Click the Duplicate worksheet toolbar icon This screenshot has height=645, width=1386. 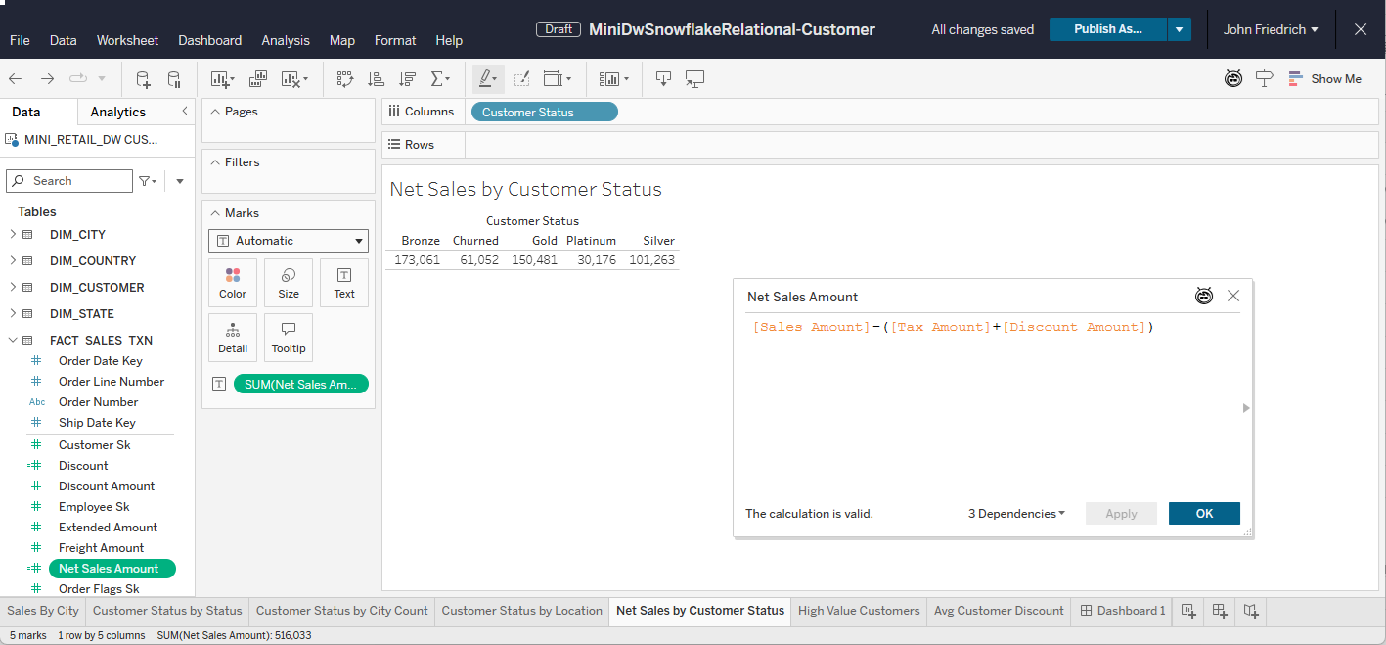[x=258, y=79]
